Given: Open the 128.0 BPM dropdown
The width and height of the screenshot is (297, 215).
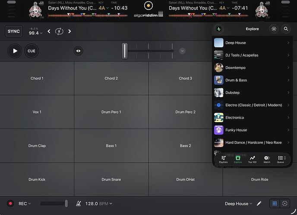Looking at the screenshot, I should 99,203.
